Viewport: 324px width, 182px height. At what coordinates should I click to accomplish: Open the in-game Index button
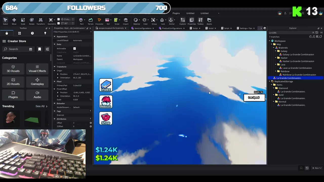tap(106, 85)
